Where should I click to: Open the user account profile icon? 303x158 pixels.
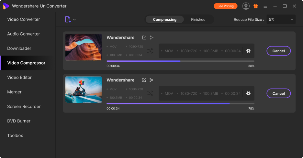coord(246,6)
